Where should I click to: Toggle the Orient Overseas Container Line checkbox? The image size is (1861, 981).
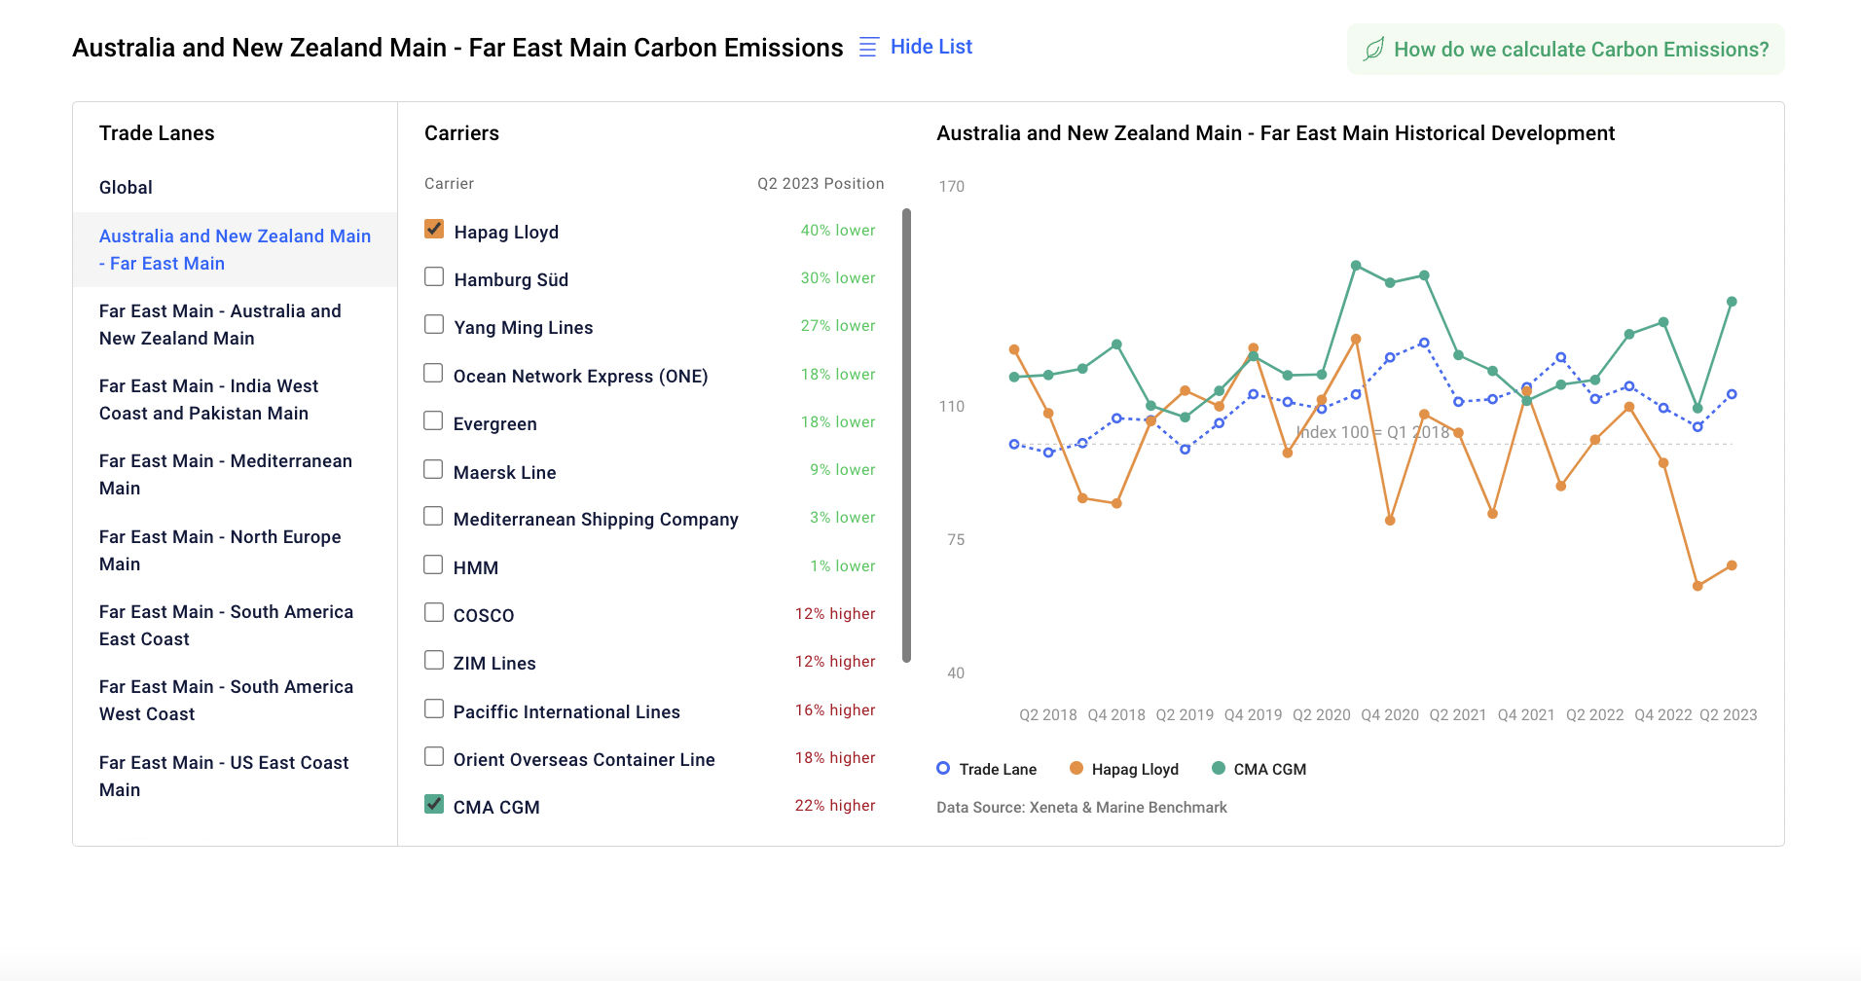click(x=434, y=757)
